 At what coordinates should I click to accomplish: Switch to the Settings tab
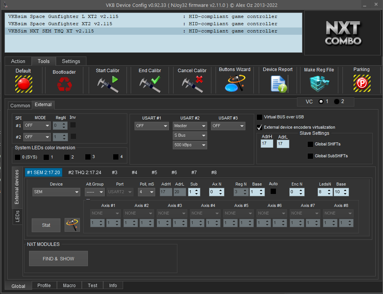tap(71, 61)
